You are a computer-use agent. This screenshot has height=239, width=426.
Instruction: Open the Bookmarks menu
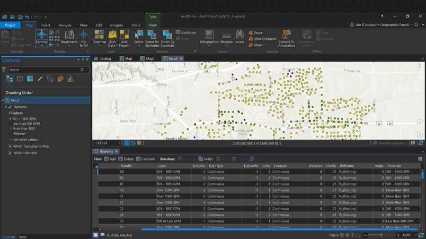(69, 37)
